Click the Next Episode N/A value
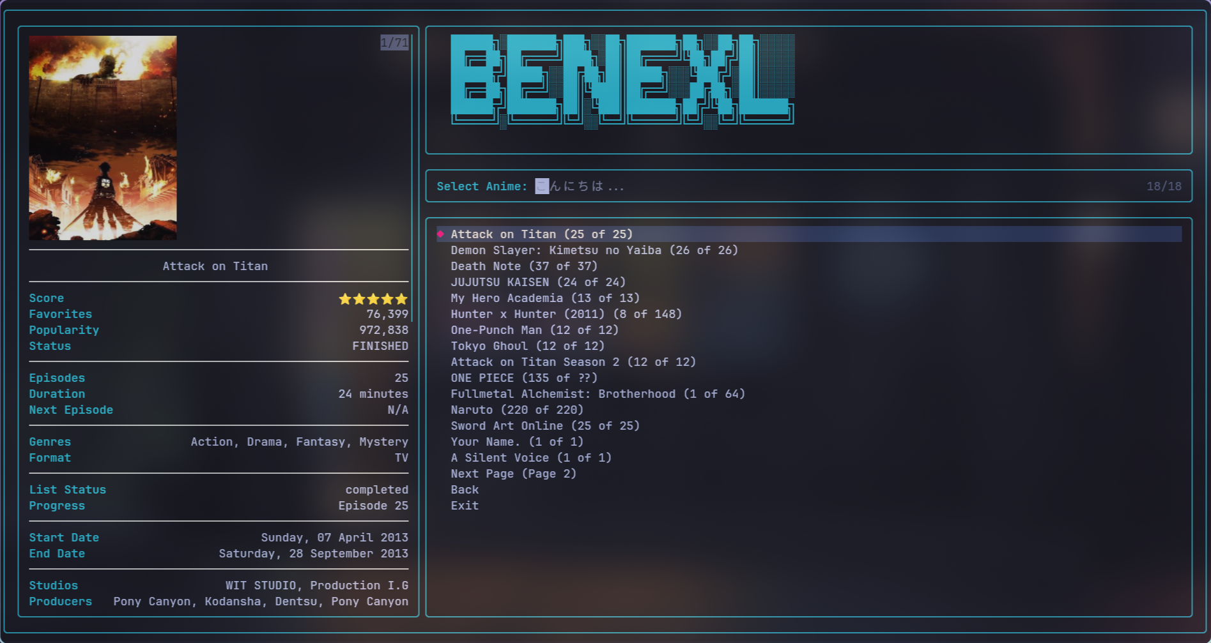This screenshot has height=643, width=1211. pos(397,410)
